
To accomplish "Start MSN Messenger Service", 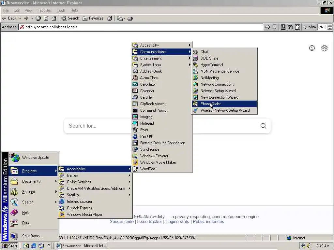I will (x=224, y=71).
